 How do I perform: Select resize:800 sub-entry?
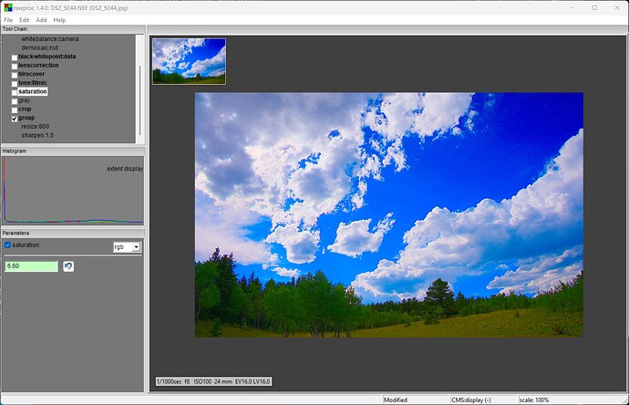[x=36, y=127]
